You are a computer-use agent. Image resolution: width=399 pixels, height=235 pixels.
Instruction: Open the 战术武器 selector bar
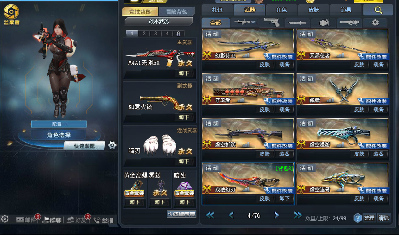pyautogui.click(x=158, y=22)
